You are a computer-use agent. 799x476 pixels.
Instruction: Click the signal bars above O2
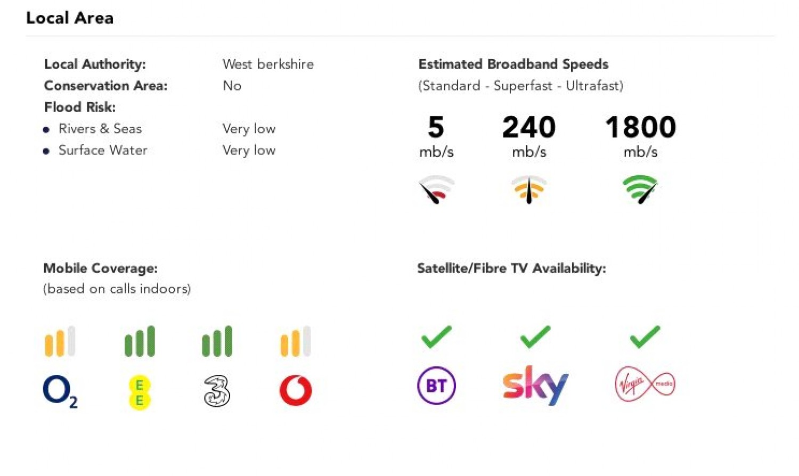point(60,341)
